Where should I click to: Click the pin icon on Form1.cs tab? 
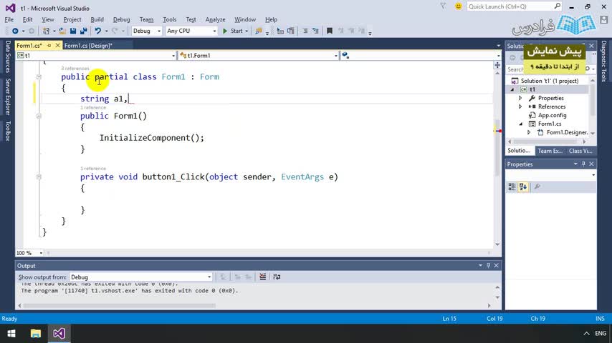[x=49, y=46]
